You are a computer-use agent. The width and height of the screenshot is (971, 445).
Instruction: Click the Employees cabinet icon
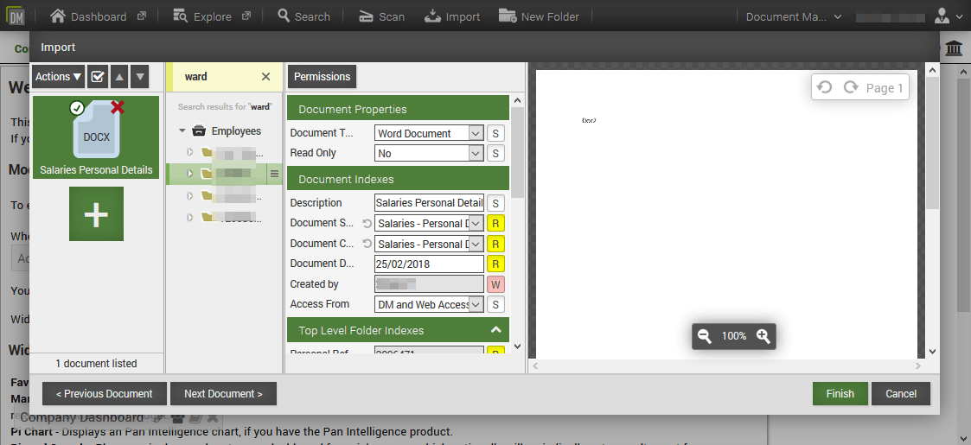click(x=198, y=131)
